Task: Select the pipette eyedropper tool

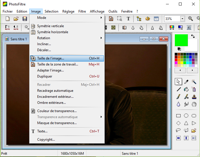Action: click(x=186, y=82)
